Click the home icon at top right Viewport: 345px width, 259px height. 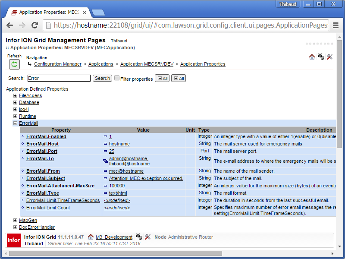[312, 57]
